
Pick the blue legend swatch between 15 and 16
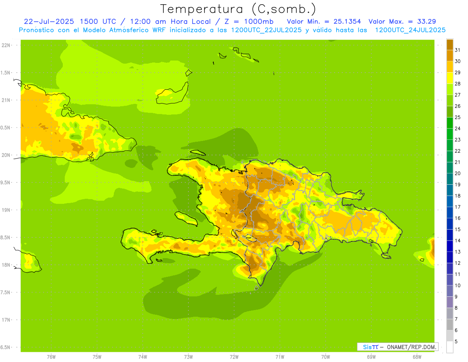450,224
